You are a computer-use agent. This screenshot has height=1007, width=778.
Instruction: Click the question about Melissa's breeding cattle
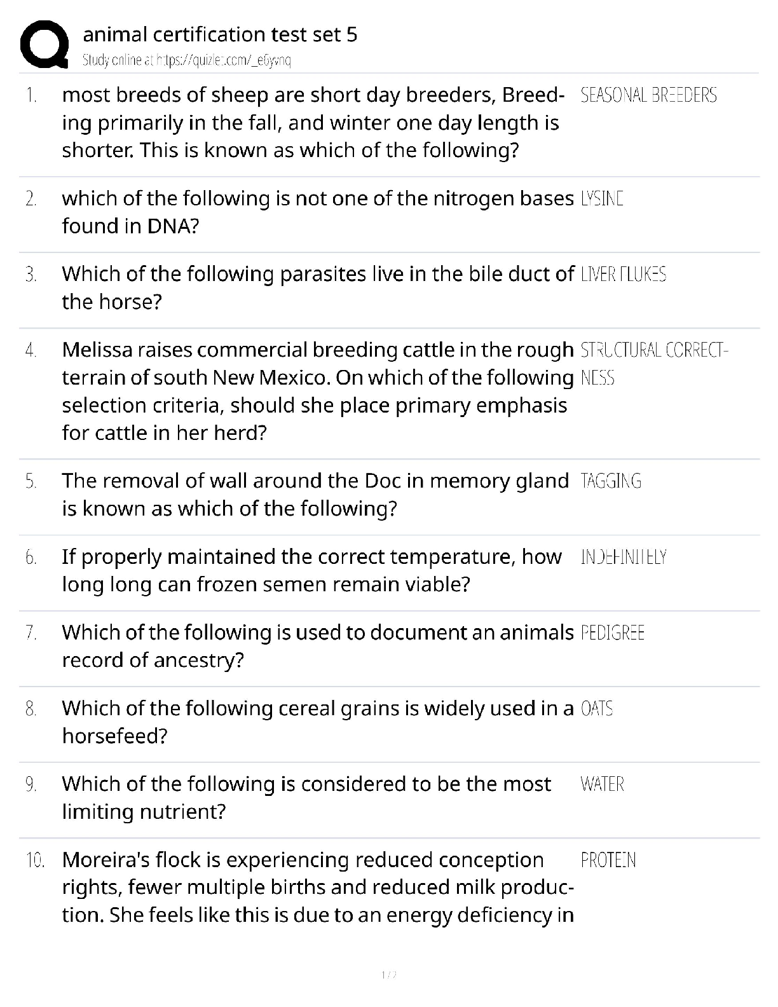coord(317,391)
